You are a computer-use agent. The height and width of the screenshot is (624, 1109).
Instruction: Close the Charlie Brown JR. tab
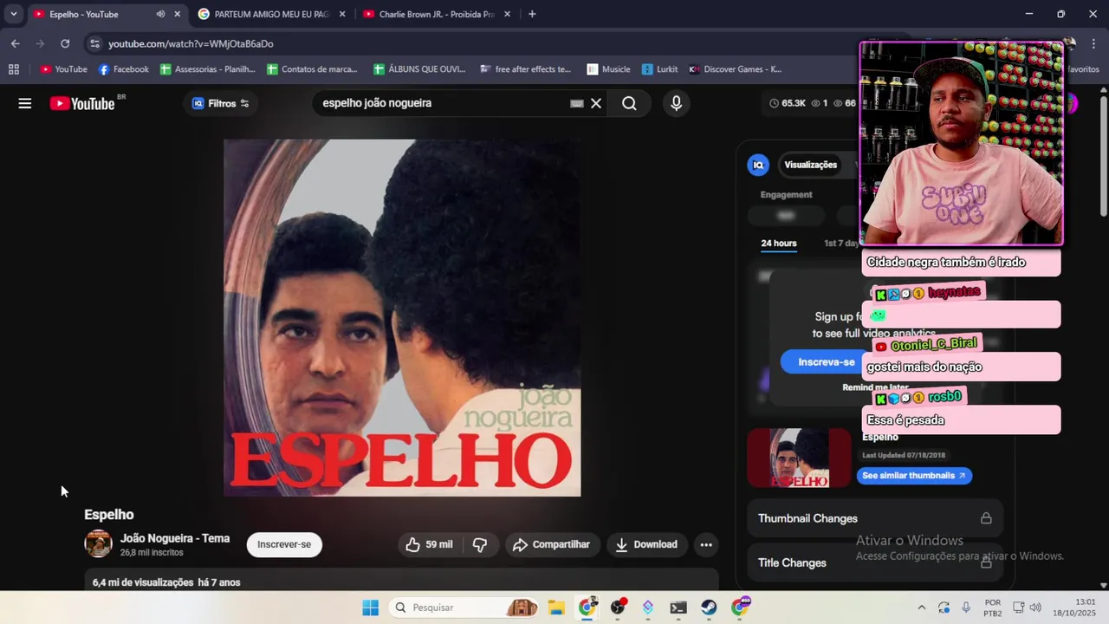point(507,14)
